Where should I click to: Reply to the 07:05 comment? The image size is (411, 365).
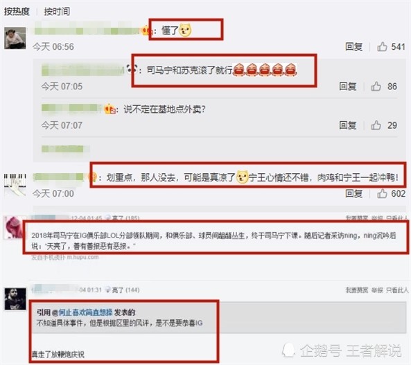coord(347,87)
